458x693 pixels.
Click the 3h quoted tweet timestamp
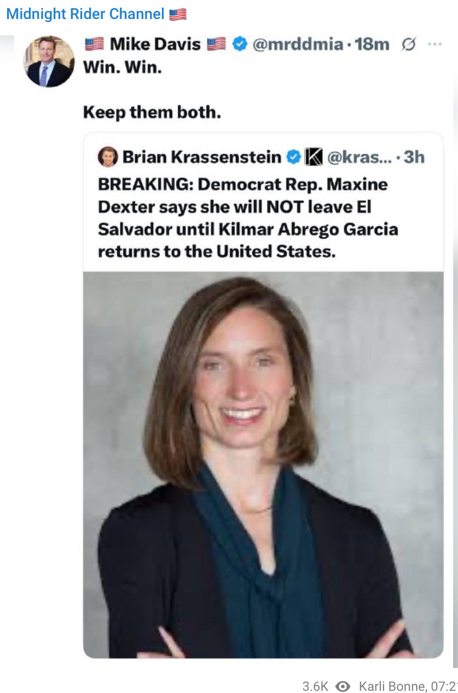[415, 157]
